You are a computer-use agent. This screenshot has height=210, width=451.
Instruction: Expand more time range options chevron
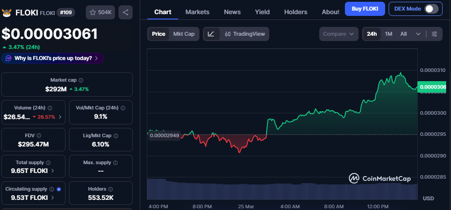418,34
